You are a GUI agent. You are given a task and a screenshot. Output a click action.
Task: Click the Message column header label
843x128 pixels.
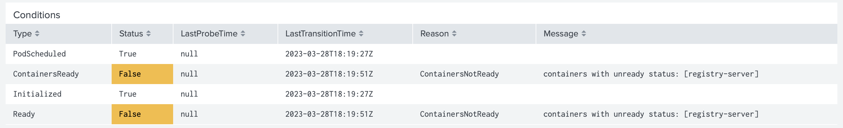(x=560, y=34)
